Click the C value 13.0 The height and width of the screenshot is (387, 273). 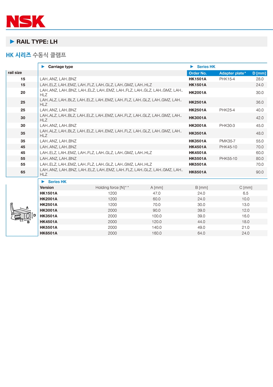tap(246, 205)
